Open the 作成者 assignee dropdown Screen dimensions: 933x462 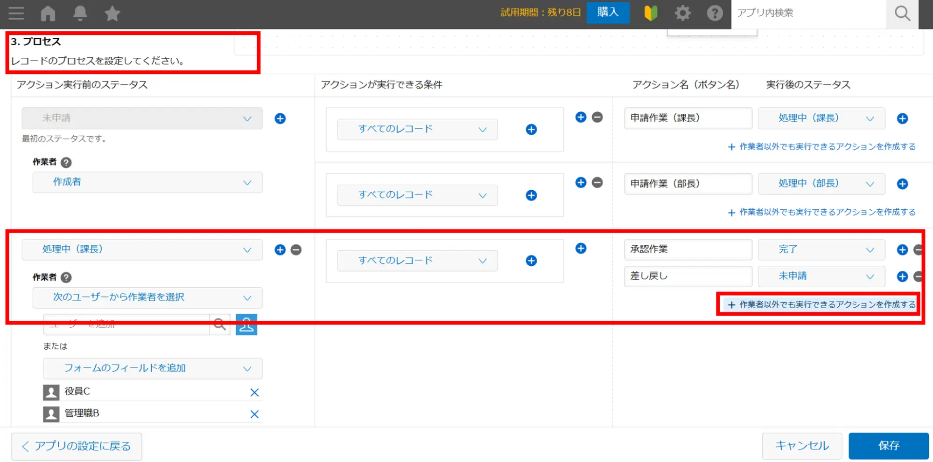[147, 182]
